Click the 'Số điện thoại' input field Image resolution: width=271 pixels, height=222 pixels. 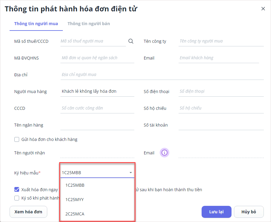coord(221,92)
